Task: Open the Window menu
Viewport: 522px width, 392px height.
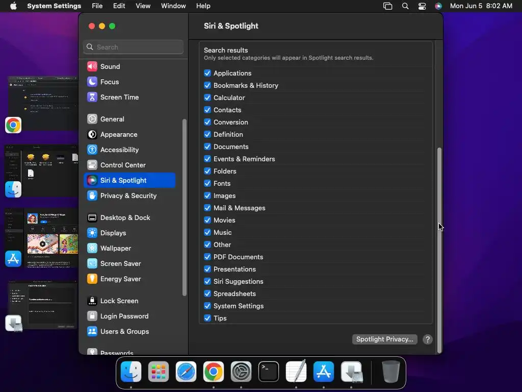Action: pos(173,6)
